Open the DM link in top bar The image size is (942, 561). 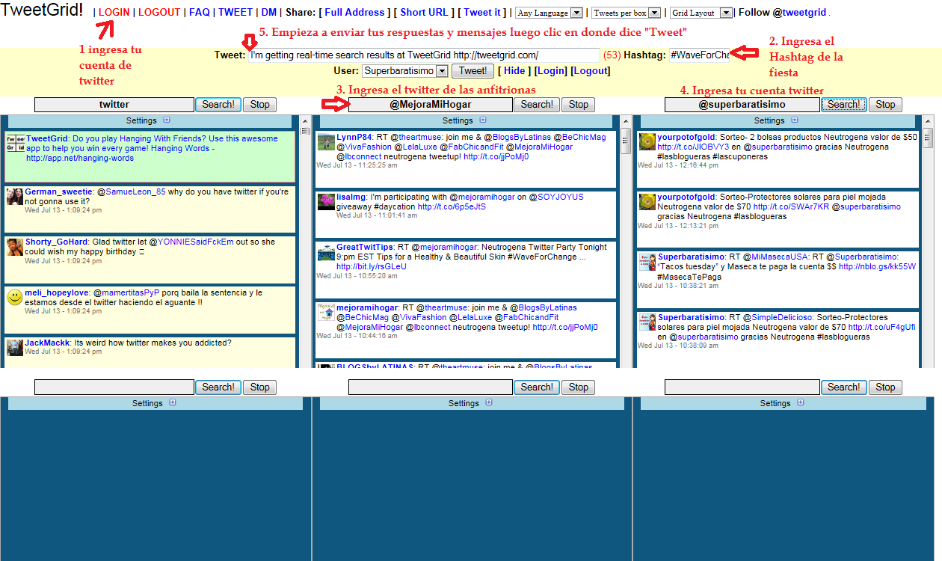[x=269, y=13]
